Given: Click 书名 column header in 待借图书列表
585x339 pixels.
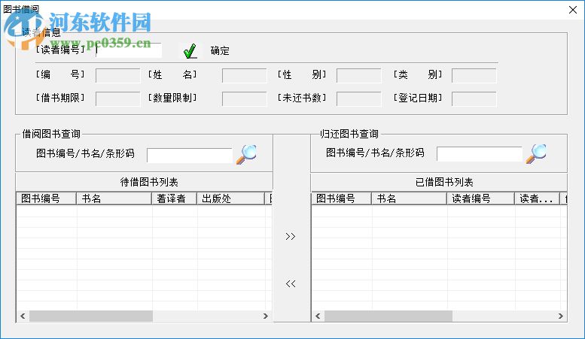Looking at the screenshot, I should [x=114, y=198].
